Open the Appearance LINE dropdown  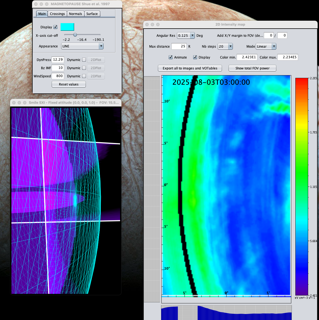point(82,46)
